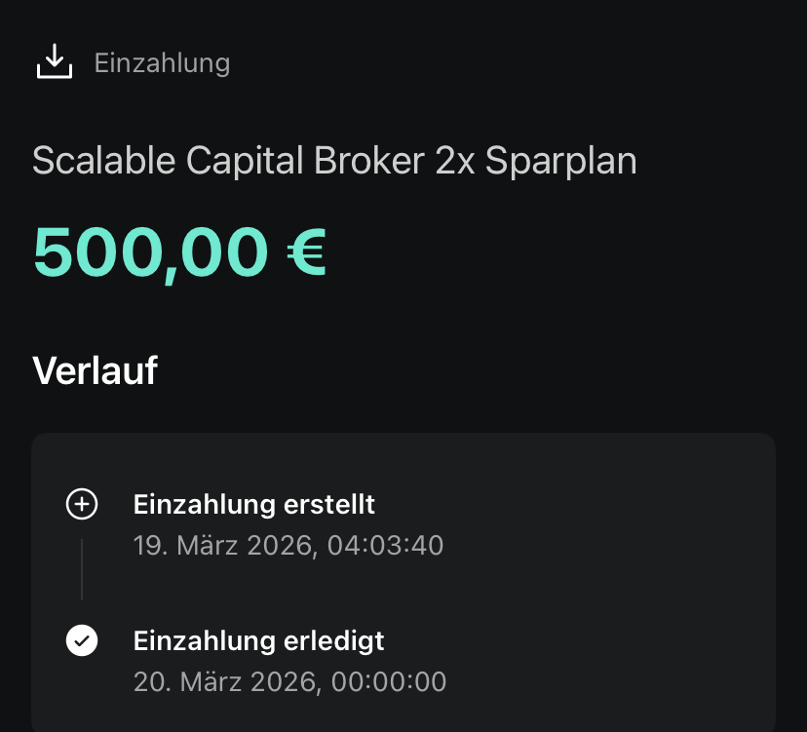Click the "2x" text in the title

455,160
